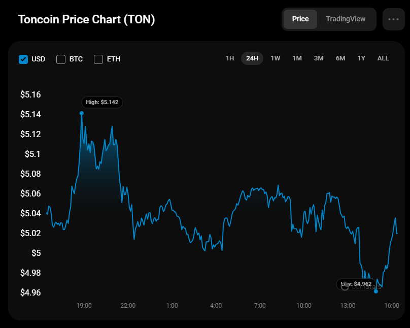Screen dimensions: 410x328
Task: Show the 1Y price history
Action: [x=361, y=58]
